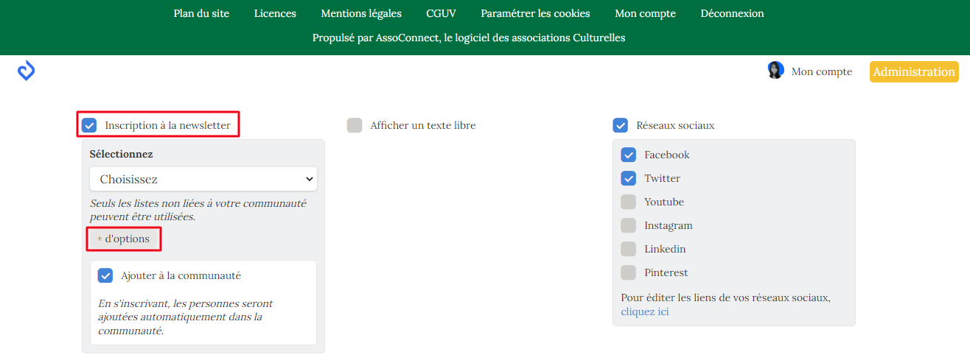Toggle the Ajouter à la communauté checkbox
The width and height of the screenshot is (970, 363).
tap(105, 275)
